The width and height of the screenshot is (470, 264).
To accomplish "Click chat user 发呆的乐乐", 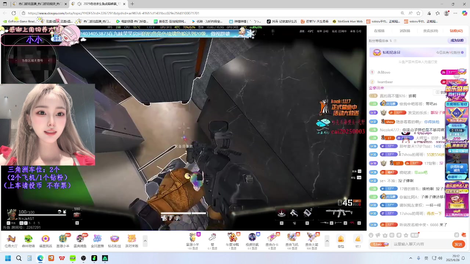I will point(419,113).
